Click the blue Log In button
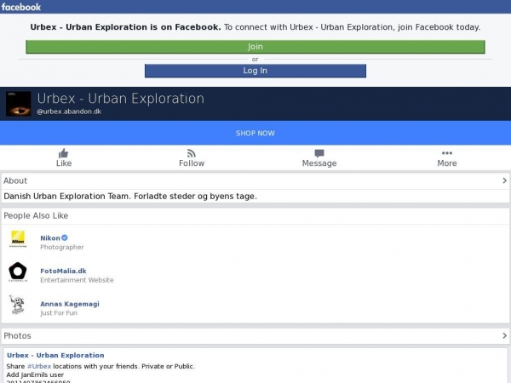511x383 pixels. click(x=255, y=71)
